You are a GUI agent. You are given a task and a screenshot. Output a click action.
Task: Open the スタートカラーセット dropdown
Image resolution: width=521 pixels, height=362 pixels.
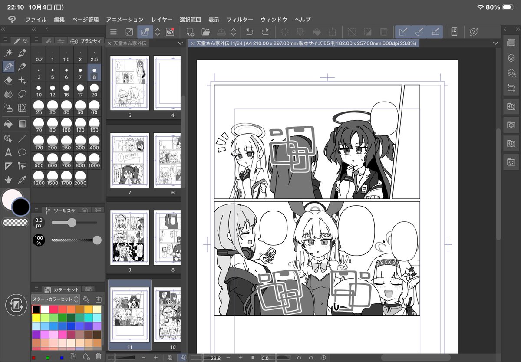coord(56,299)
